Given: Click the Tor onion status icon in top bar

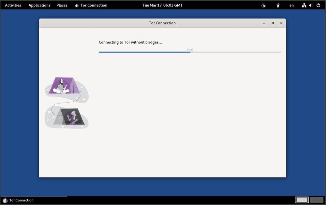Looking at the screenshot, I should pos(263,5).
